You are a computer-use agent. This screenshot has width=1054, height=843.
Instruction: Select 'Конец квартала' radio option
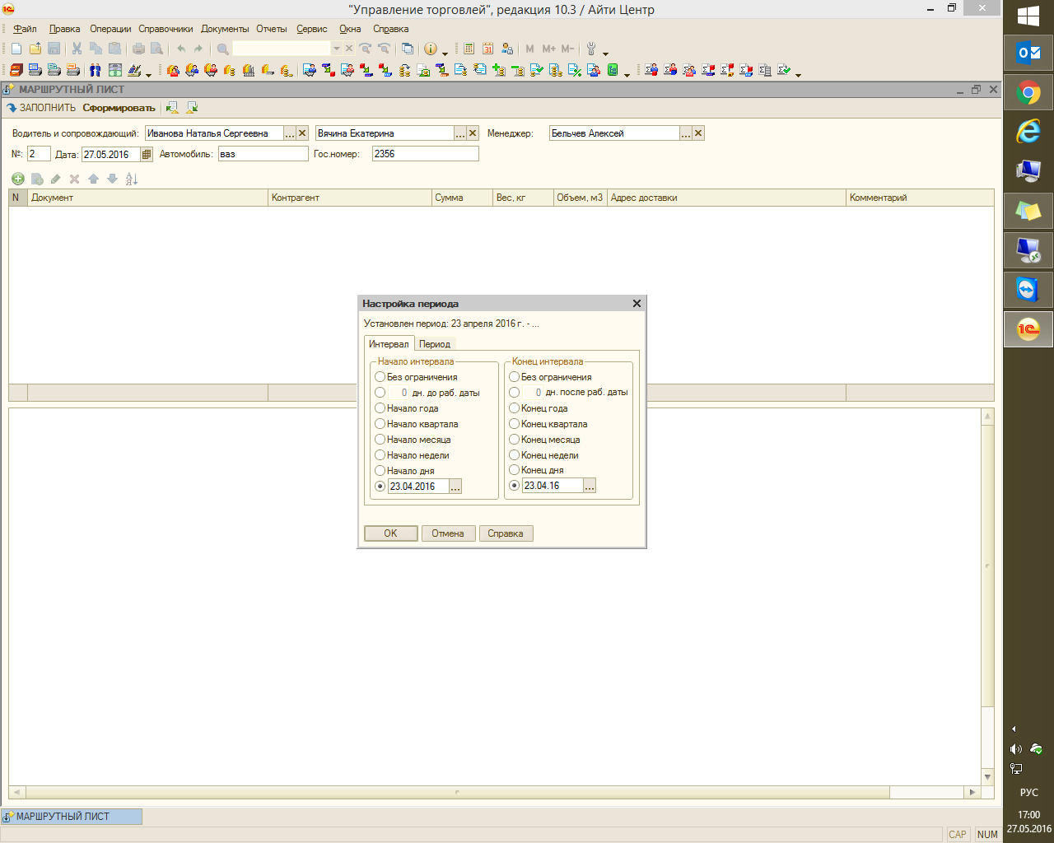pyautogui.click(x=514, y=424)
